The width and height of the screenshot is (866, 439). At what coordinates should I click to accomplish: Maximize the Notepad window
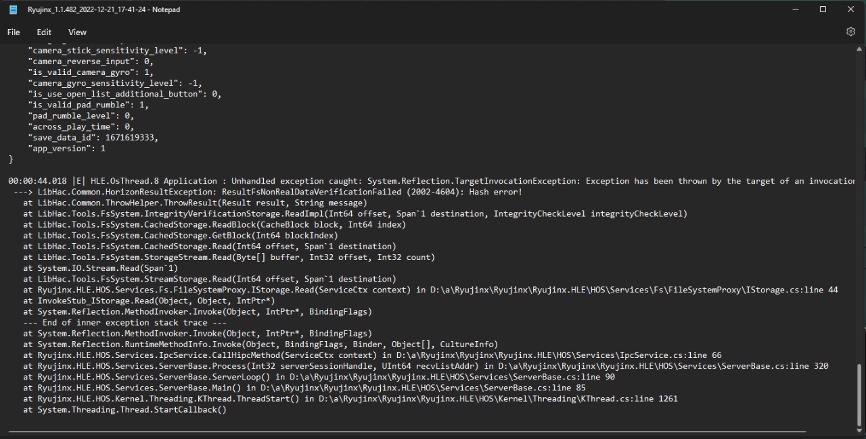coord(823,9)
